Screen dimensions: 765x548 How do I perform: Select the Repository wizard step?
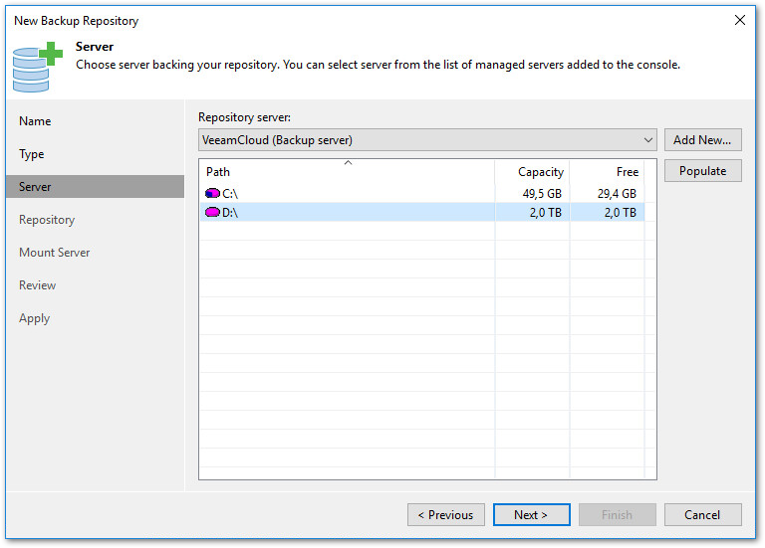tap(47, 220)
